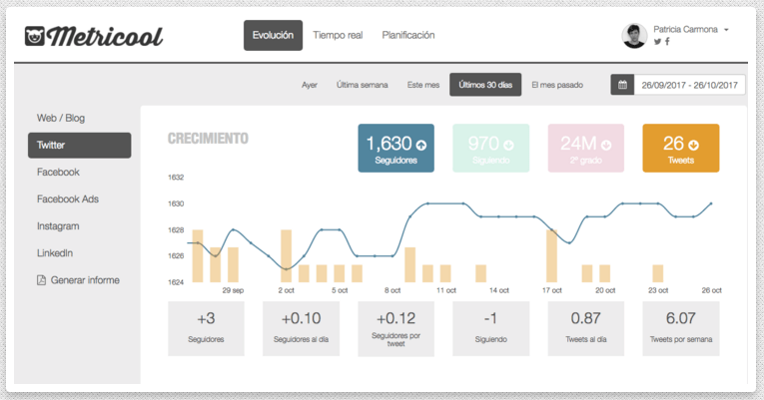Click the down arrow icon in Siguiendo card
764x400 pixels.
click(508, 145)
